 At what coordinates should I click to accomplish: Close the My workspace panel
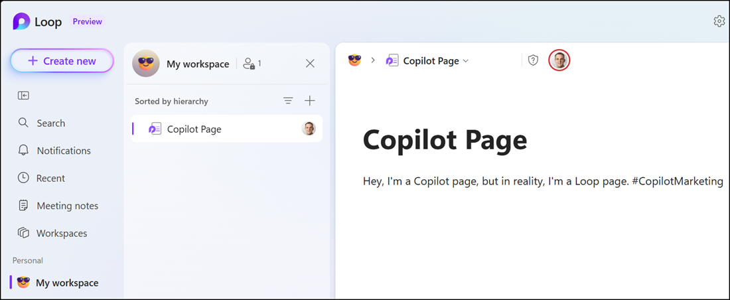tap(310, 64)
